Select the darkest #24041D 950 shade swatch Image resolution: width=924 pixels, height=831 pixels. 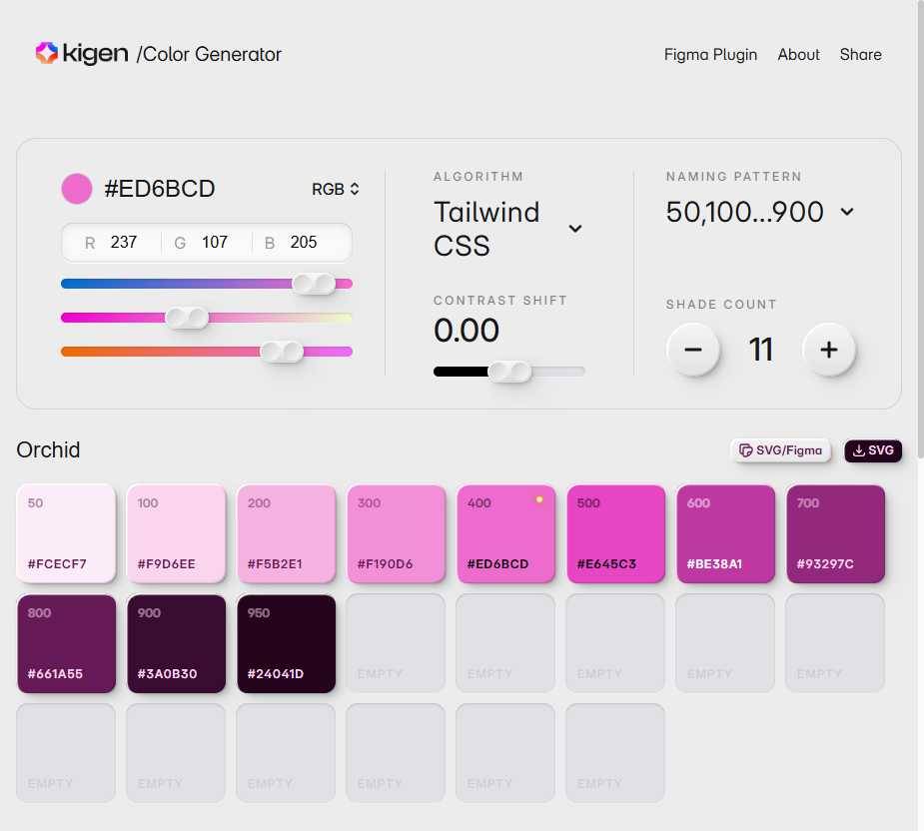pos(286,643)
